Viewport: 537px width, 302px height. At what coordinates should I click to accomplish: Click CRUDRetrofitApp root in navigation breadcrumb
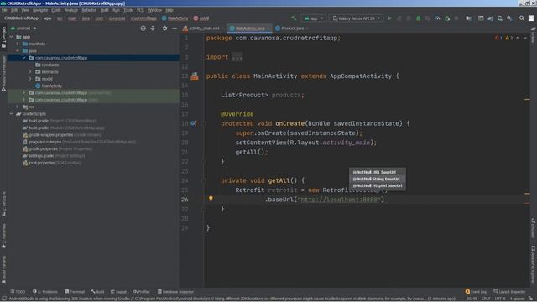click(21, 18)
